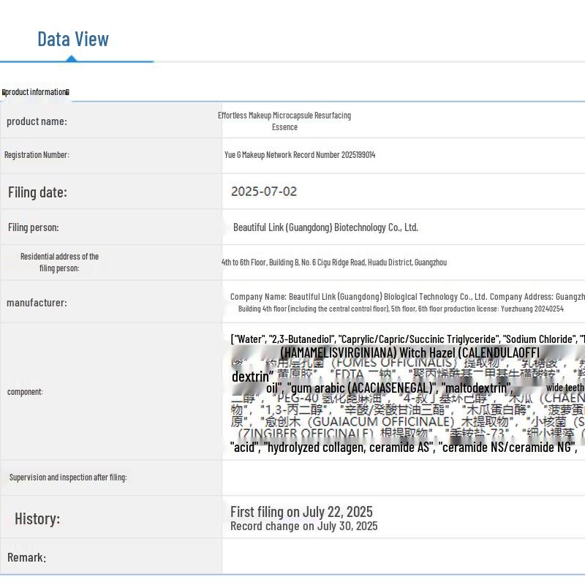Click the empty Remark value cell

403,557
